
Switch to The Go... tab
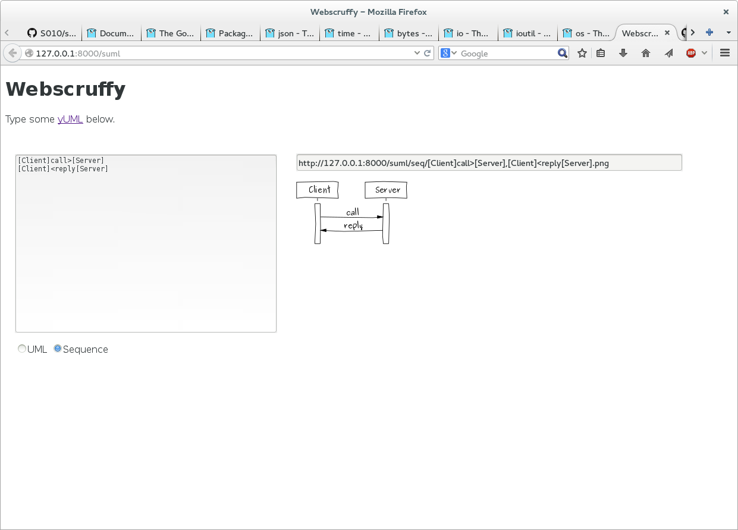click(171, 33)
